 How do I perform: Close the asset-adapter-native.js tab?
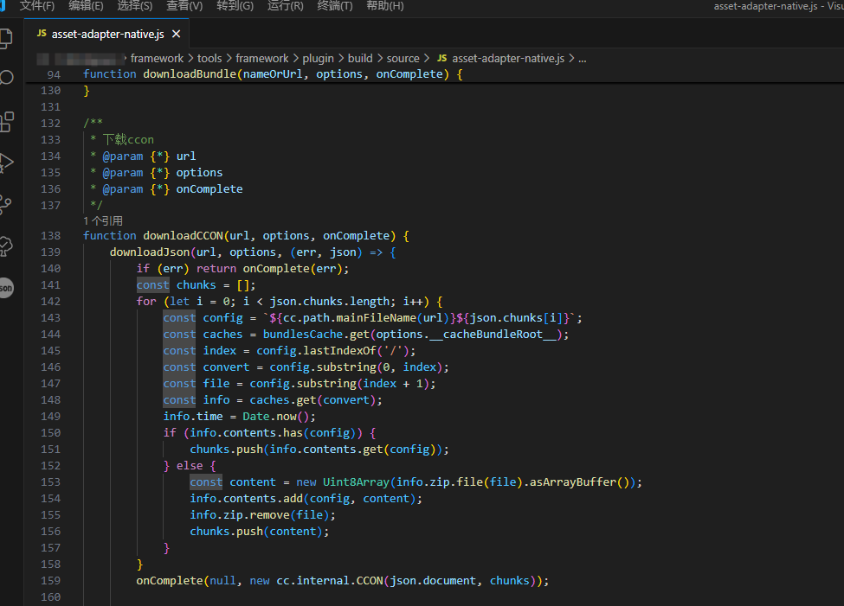[x=177, y=34]
